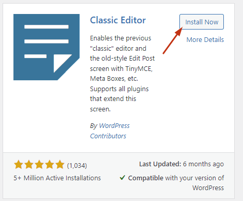Click the top white line of the plugin icon
243x201 pixels.
tap(47, 27)
